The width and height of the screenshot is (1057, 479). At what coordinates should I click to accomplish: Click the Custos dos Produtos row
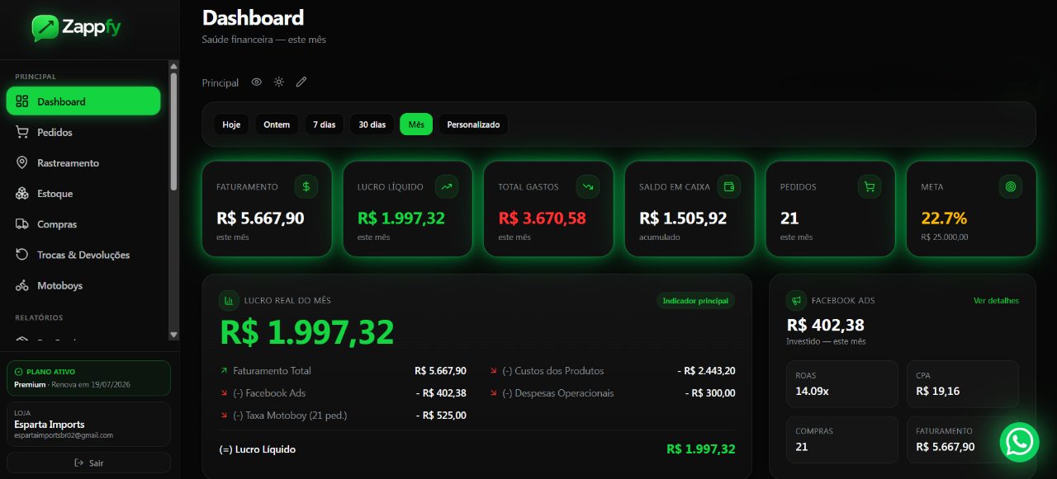click(x=613, y=371)
